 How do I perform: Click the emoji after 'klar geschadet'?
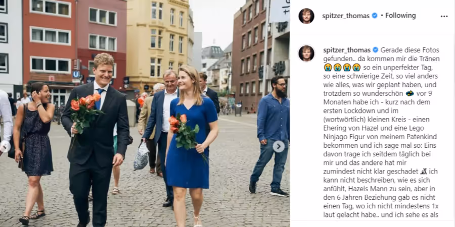tap(423, 172)
